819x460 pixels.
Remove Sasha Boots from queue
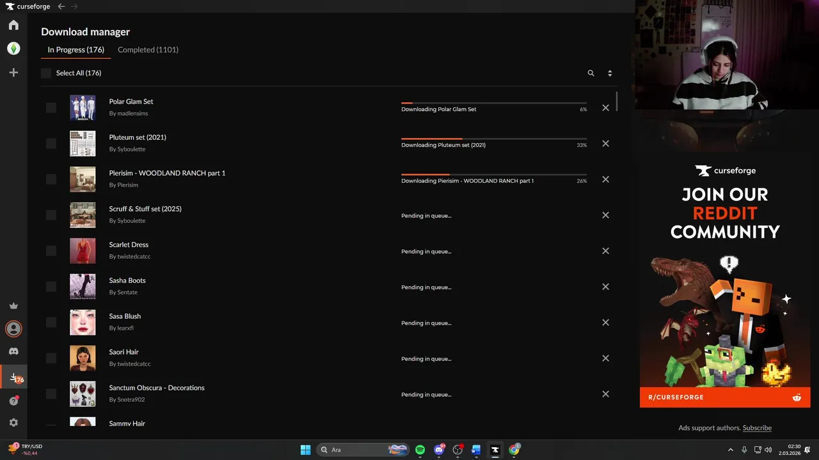tap(605, 287)
